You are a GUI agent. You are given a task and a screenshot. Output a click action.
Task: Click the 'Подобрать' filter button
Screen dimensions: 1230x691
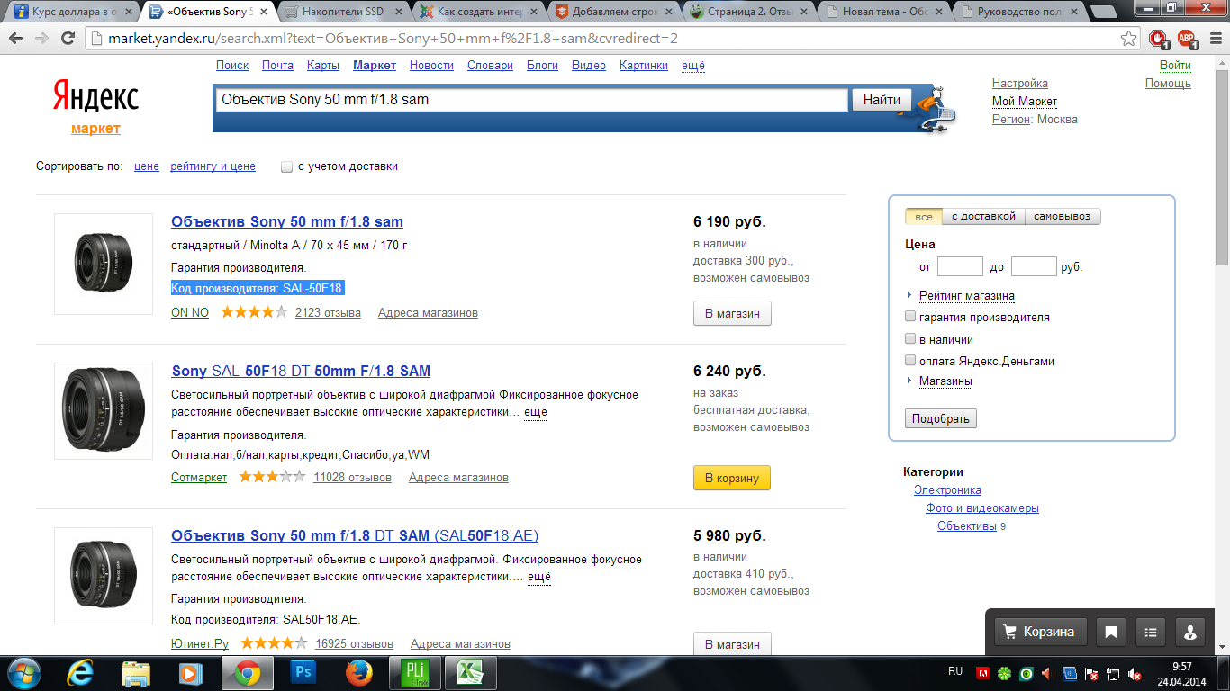coord(941,419)
